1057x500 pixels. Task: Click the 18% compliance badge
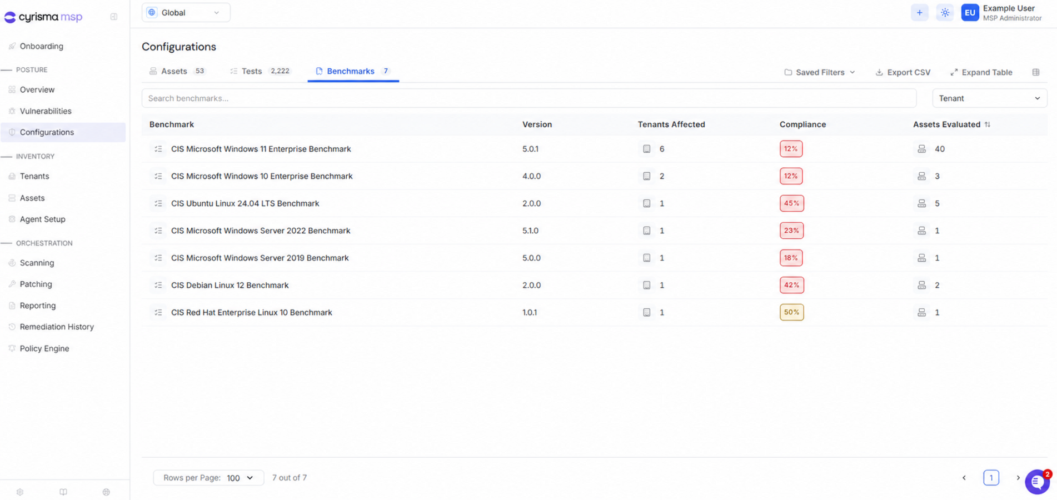click(791, 258)
